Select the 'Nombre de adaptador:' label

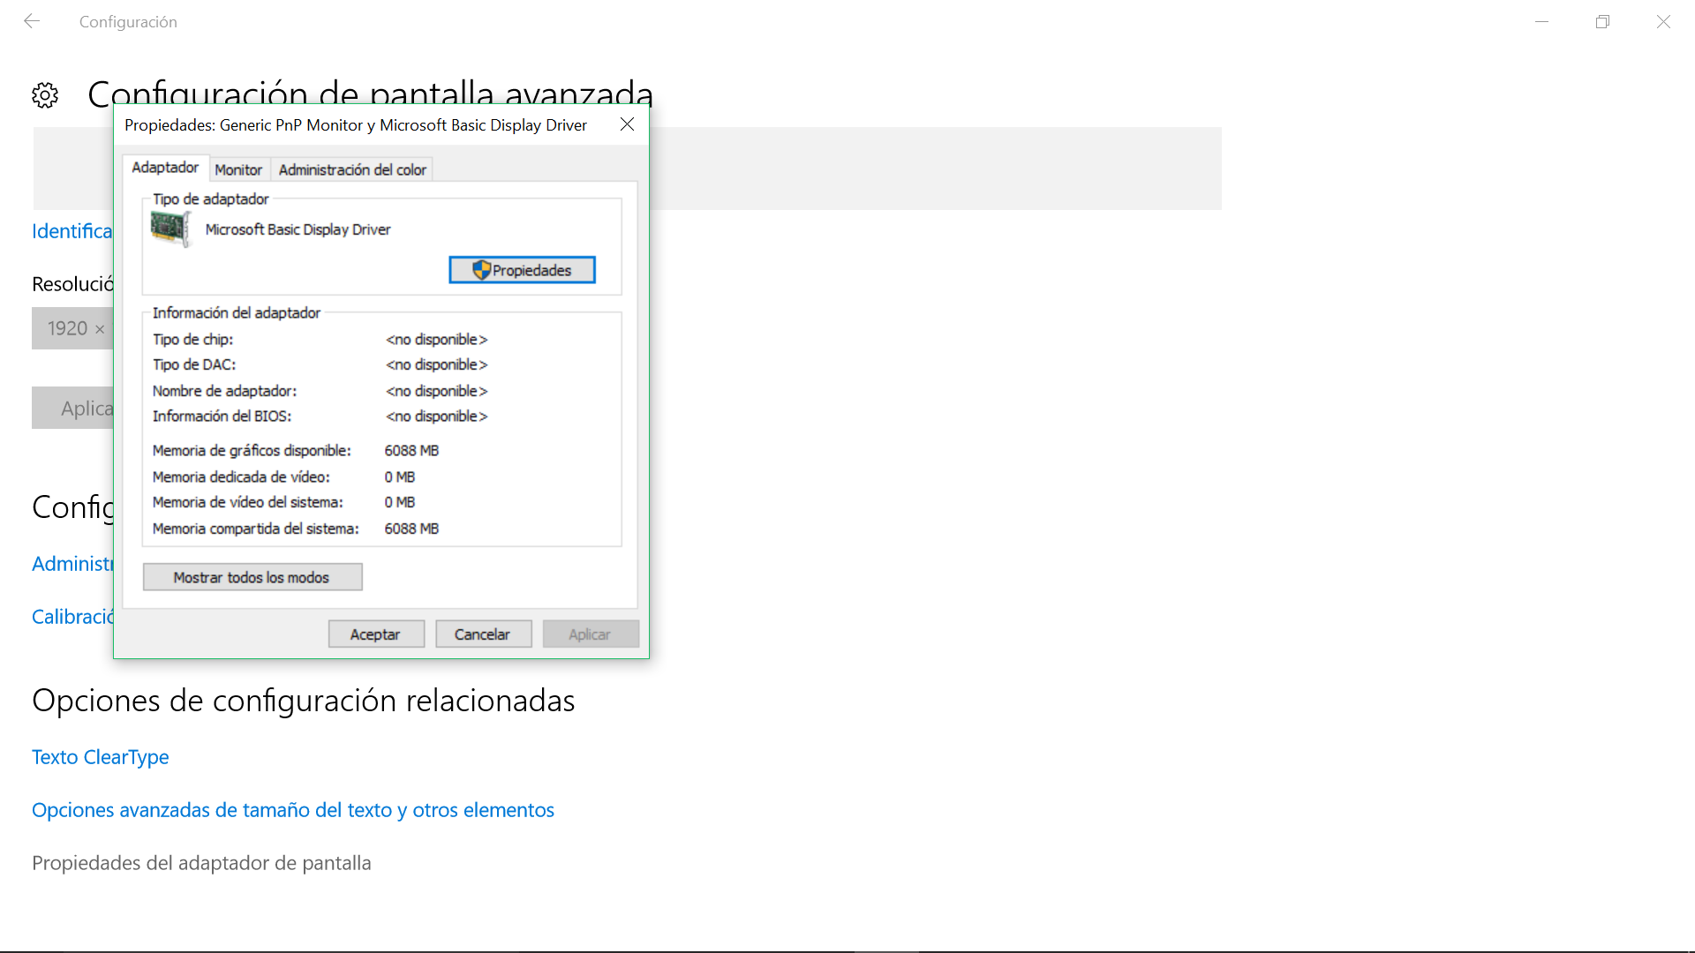[x=224, y=391]
